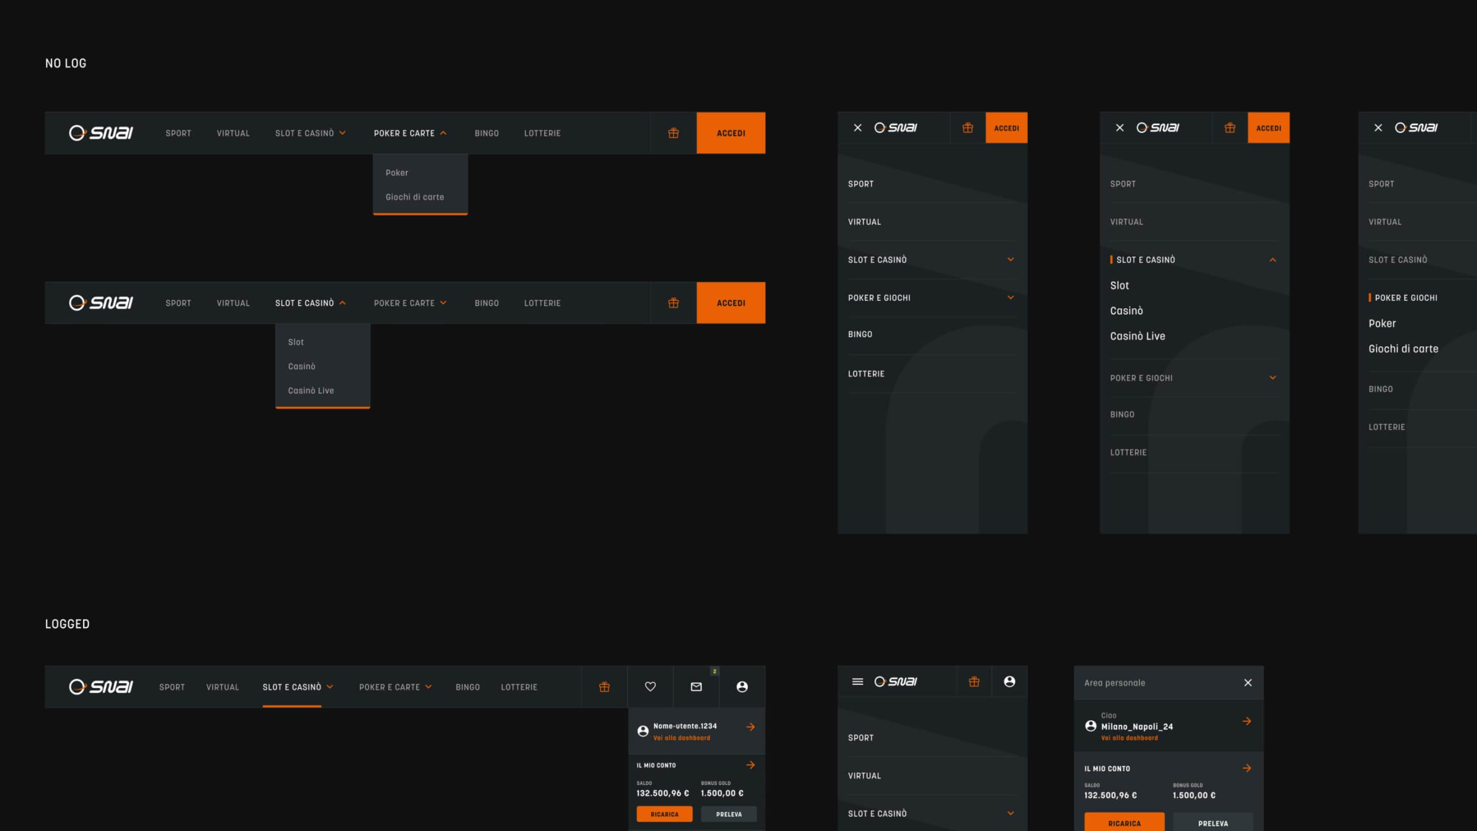
Task: Click the user profile icon in logged desktop header
Action: tap(742, 687)
